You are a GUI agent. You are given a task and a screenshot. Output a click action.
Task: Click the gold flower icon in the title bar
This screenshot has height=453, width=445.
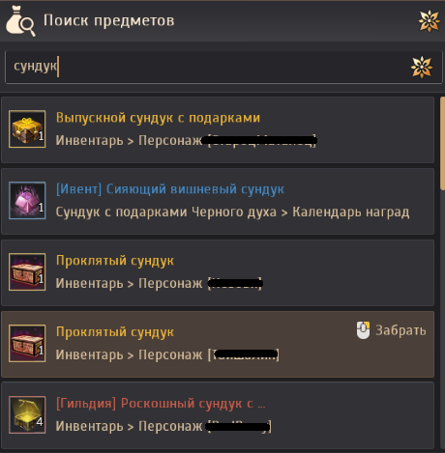[429, 21]
